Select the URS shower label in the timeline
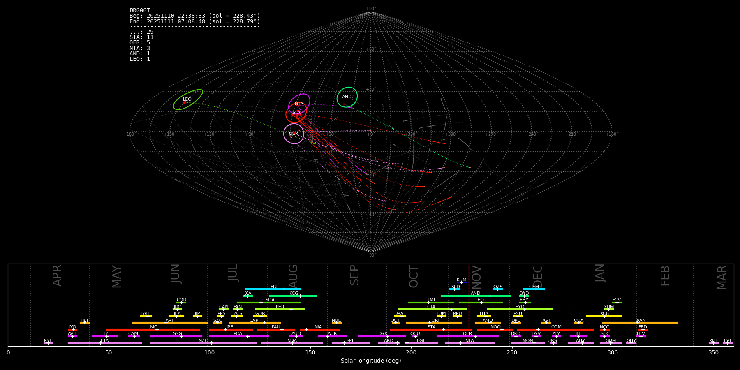The image size is (740, 370). coord(553,341)
